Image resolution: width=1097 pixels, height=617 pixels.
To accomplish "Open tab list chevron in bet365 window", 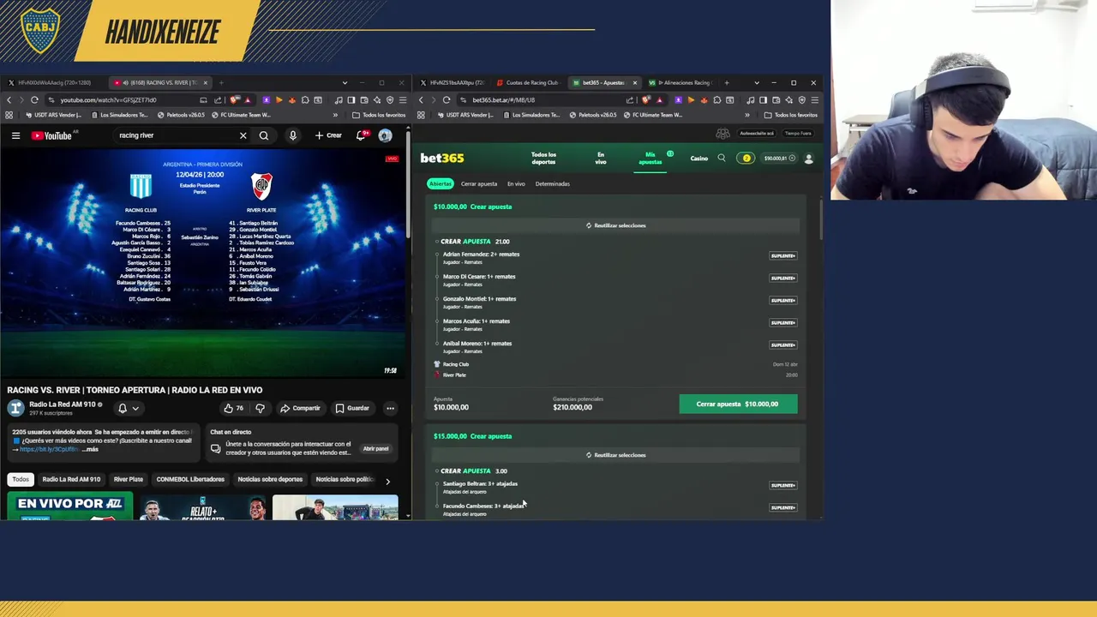I will [756, 83].
